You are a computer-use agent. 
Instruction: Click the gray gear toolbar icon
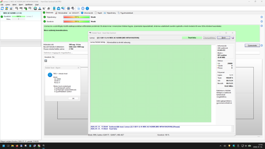tap(73, 8)
